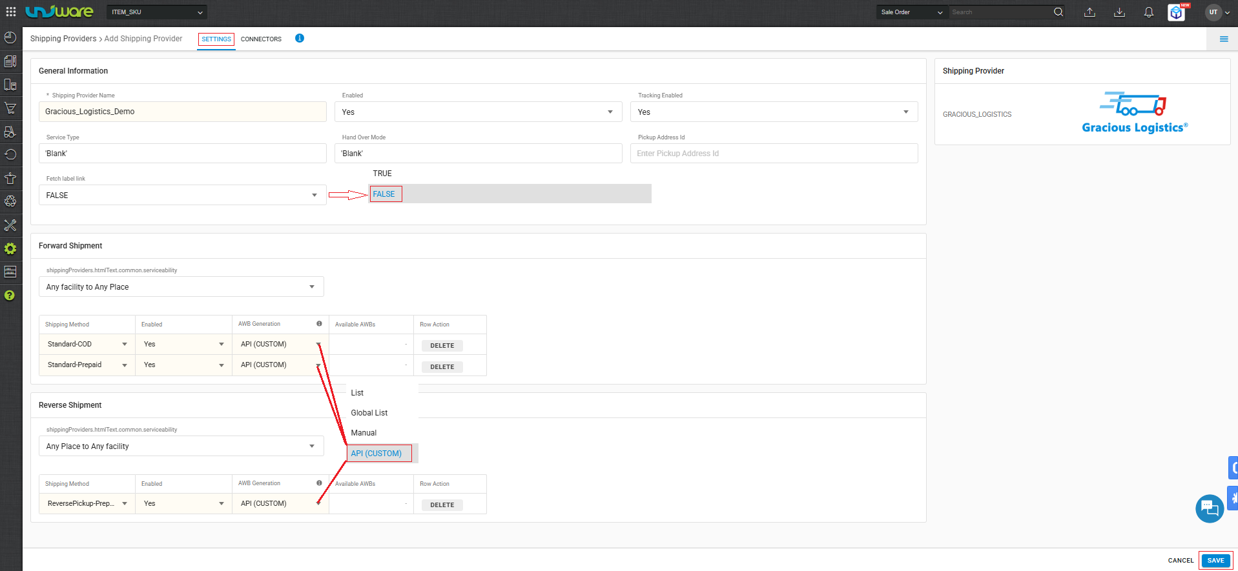Select TRUE in the Fetch label options
Viewport: 1238px width, 571px height.
tap(382, 174)
